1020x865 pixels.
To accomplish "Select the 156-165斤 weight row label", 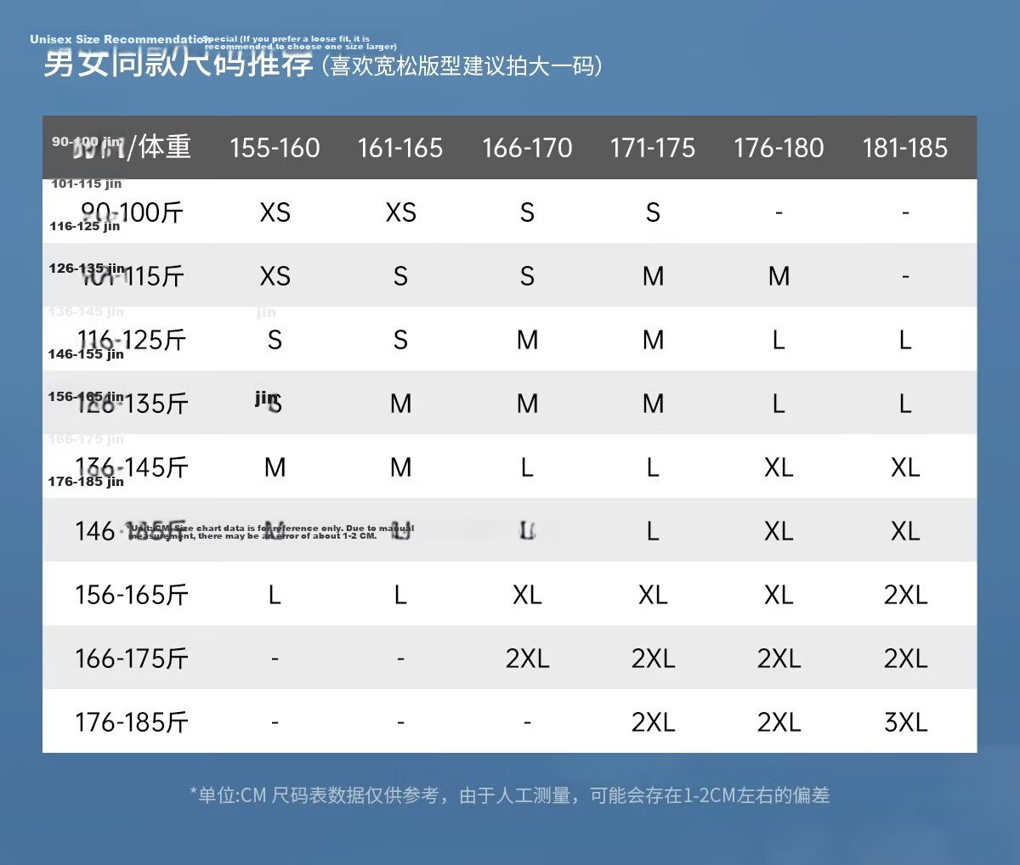I will [x=132, y=595].
